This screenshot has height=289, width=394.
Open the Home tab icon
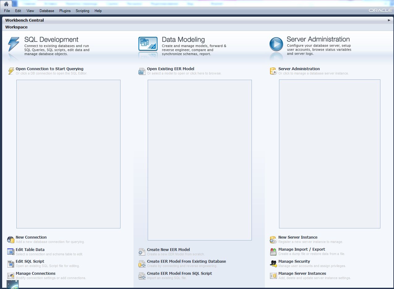pos(6,4)
